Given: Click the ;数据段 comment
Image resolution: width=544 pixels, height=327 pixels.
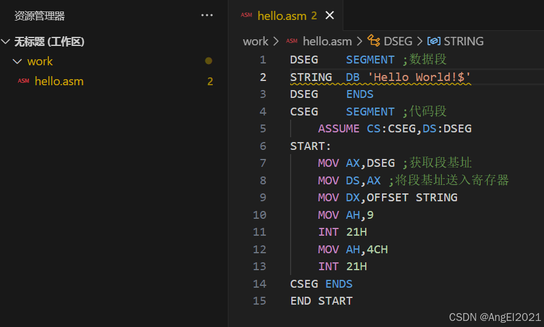Looking at the screenshot, I should [x=424, y=59].
